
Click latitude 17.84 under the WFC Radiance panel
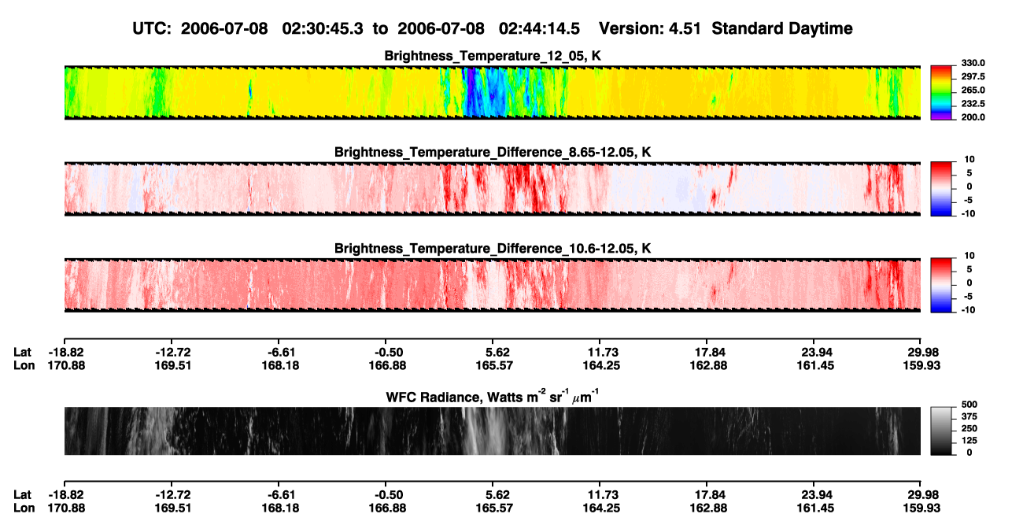[x=709, y=495]
